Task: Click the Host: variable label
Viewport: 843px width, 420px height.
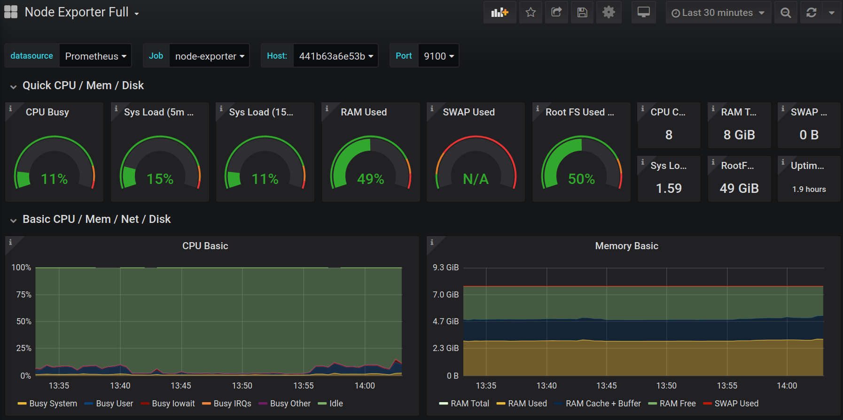Action: 277,56
